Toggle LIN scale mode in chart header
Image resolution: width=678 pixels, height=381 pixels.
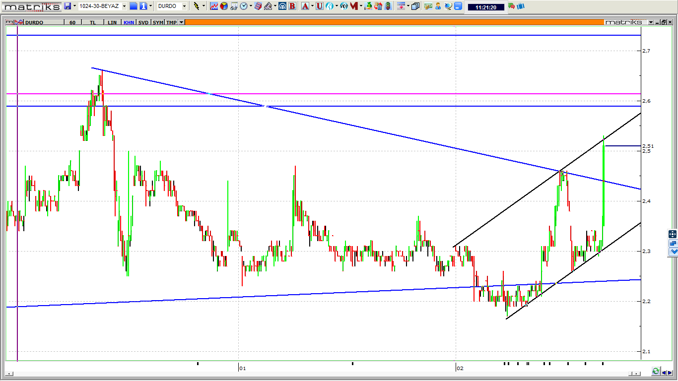112,22
